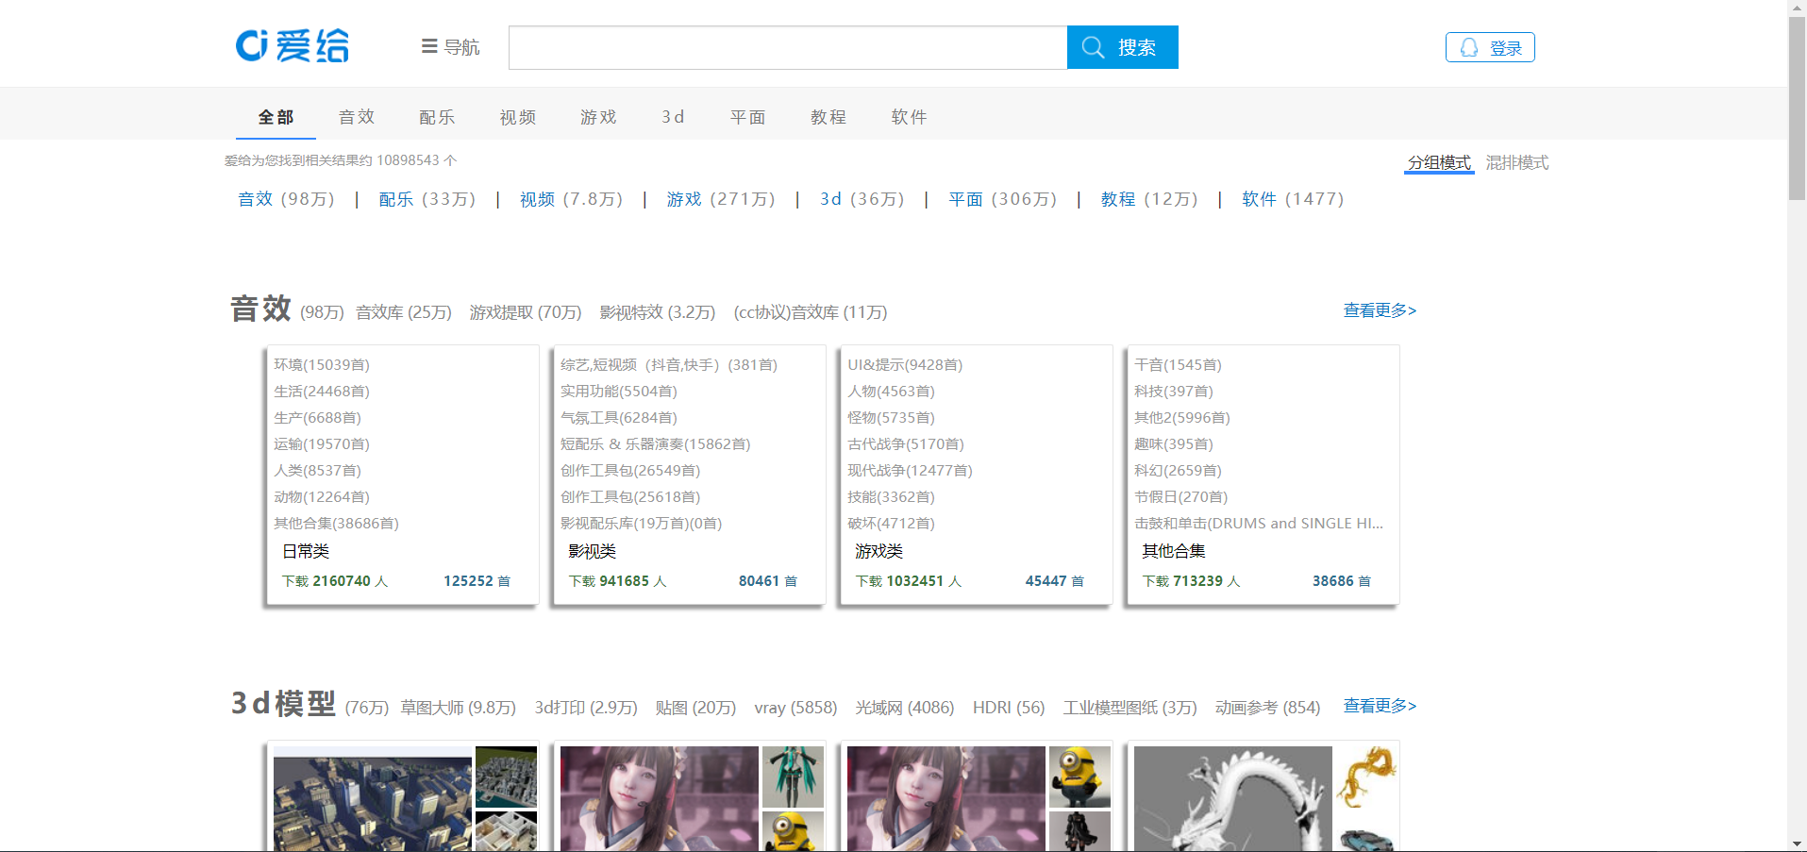Viewport: 1807px width, 852px height.
Task: Open 查看更多 link for 音效 section
Action: pos(1379,310)
